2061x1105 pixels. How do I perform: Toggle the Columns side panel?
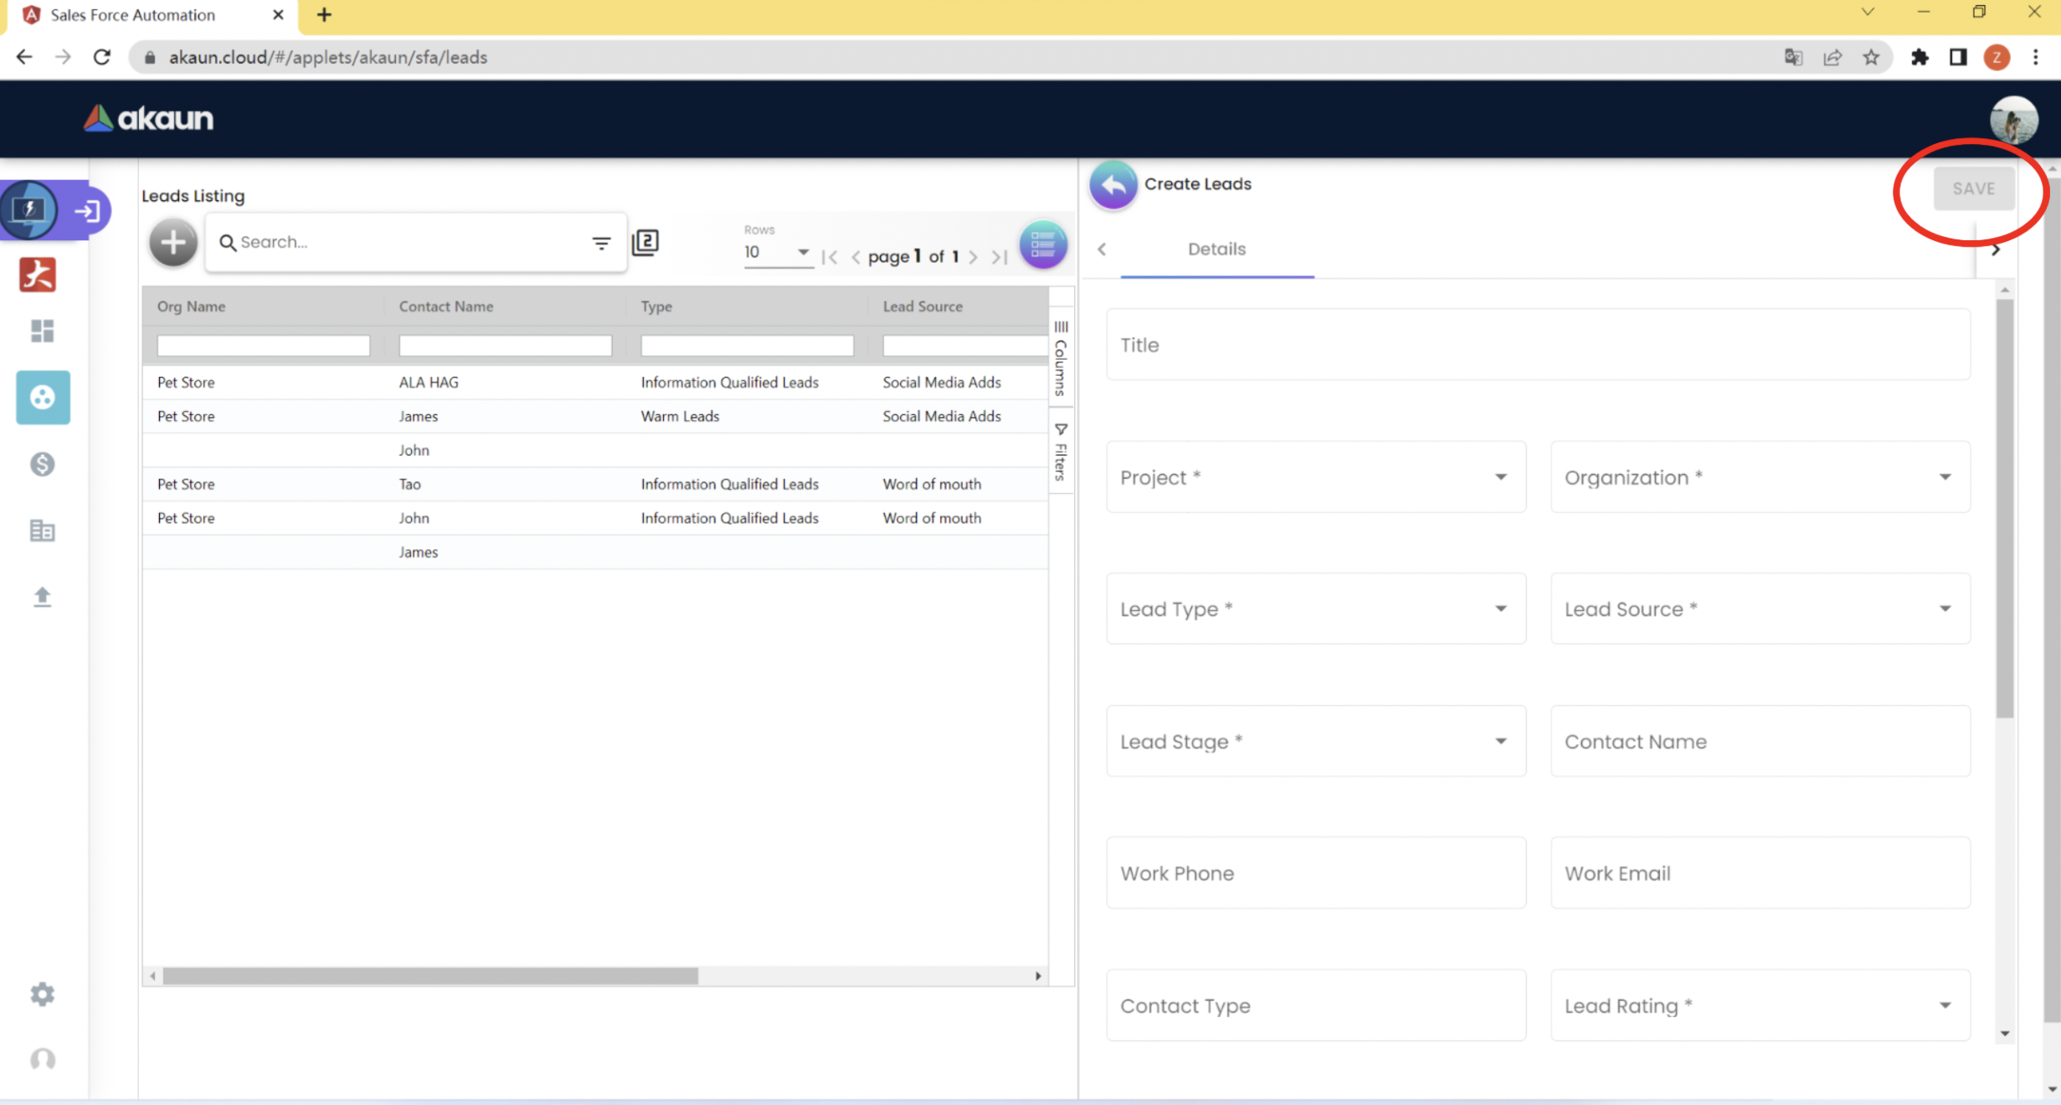click(1061, 358)
